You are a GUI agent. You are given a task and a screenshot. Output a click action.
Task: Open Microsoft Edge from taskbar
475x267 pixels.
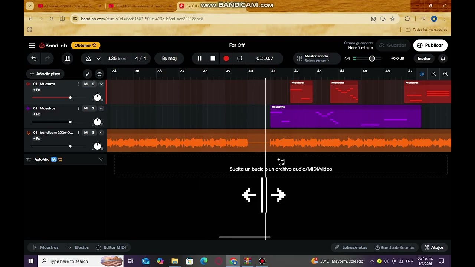click(204, 261)
